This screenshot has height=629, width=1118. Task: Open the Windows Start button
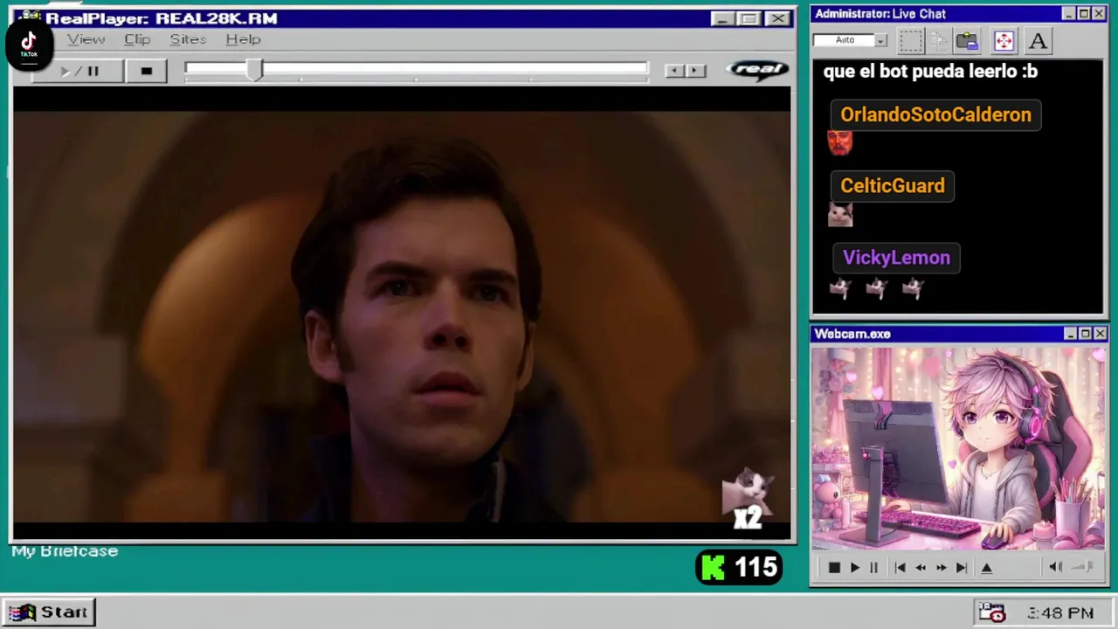(x=49, y=612)
